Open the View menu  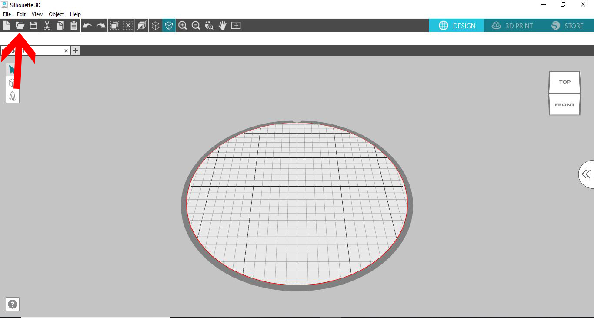(37, 14)
